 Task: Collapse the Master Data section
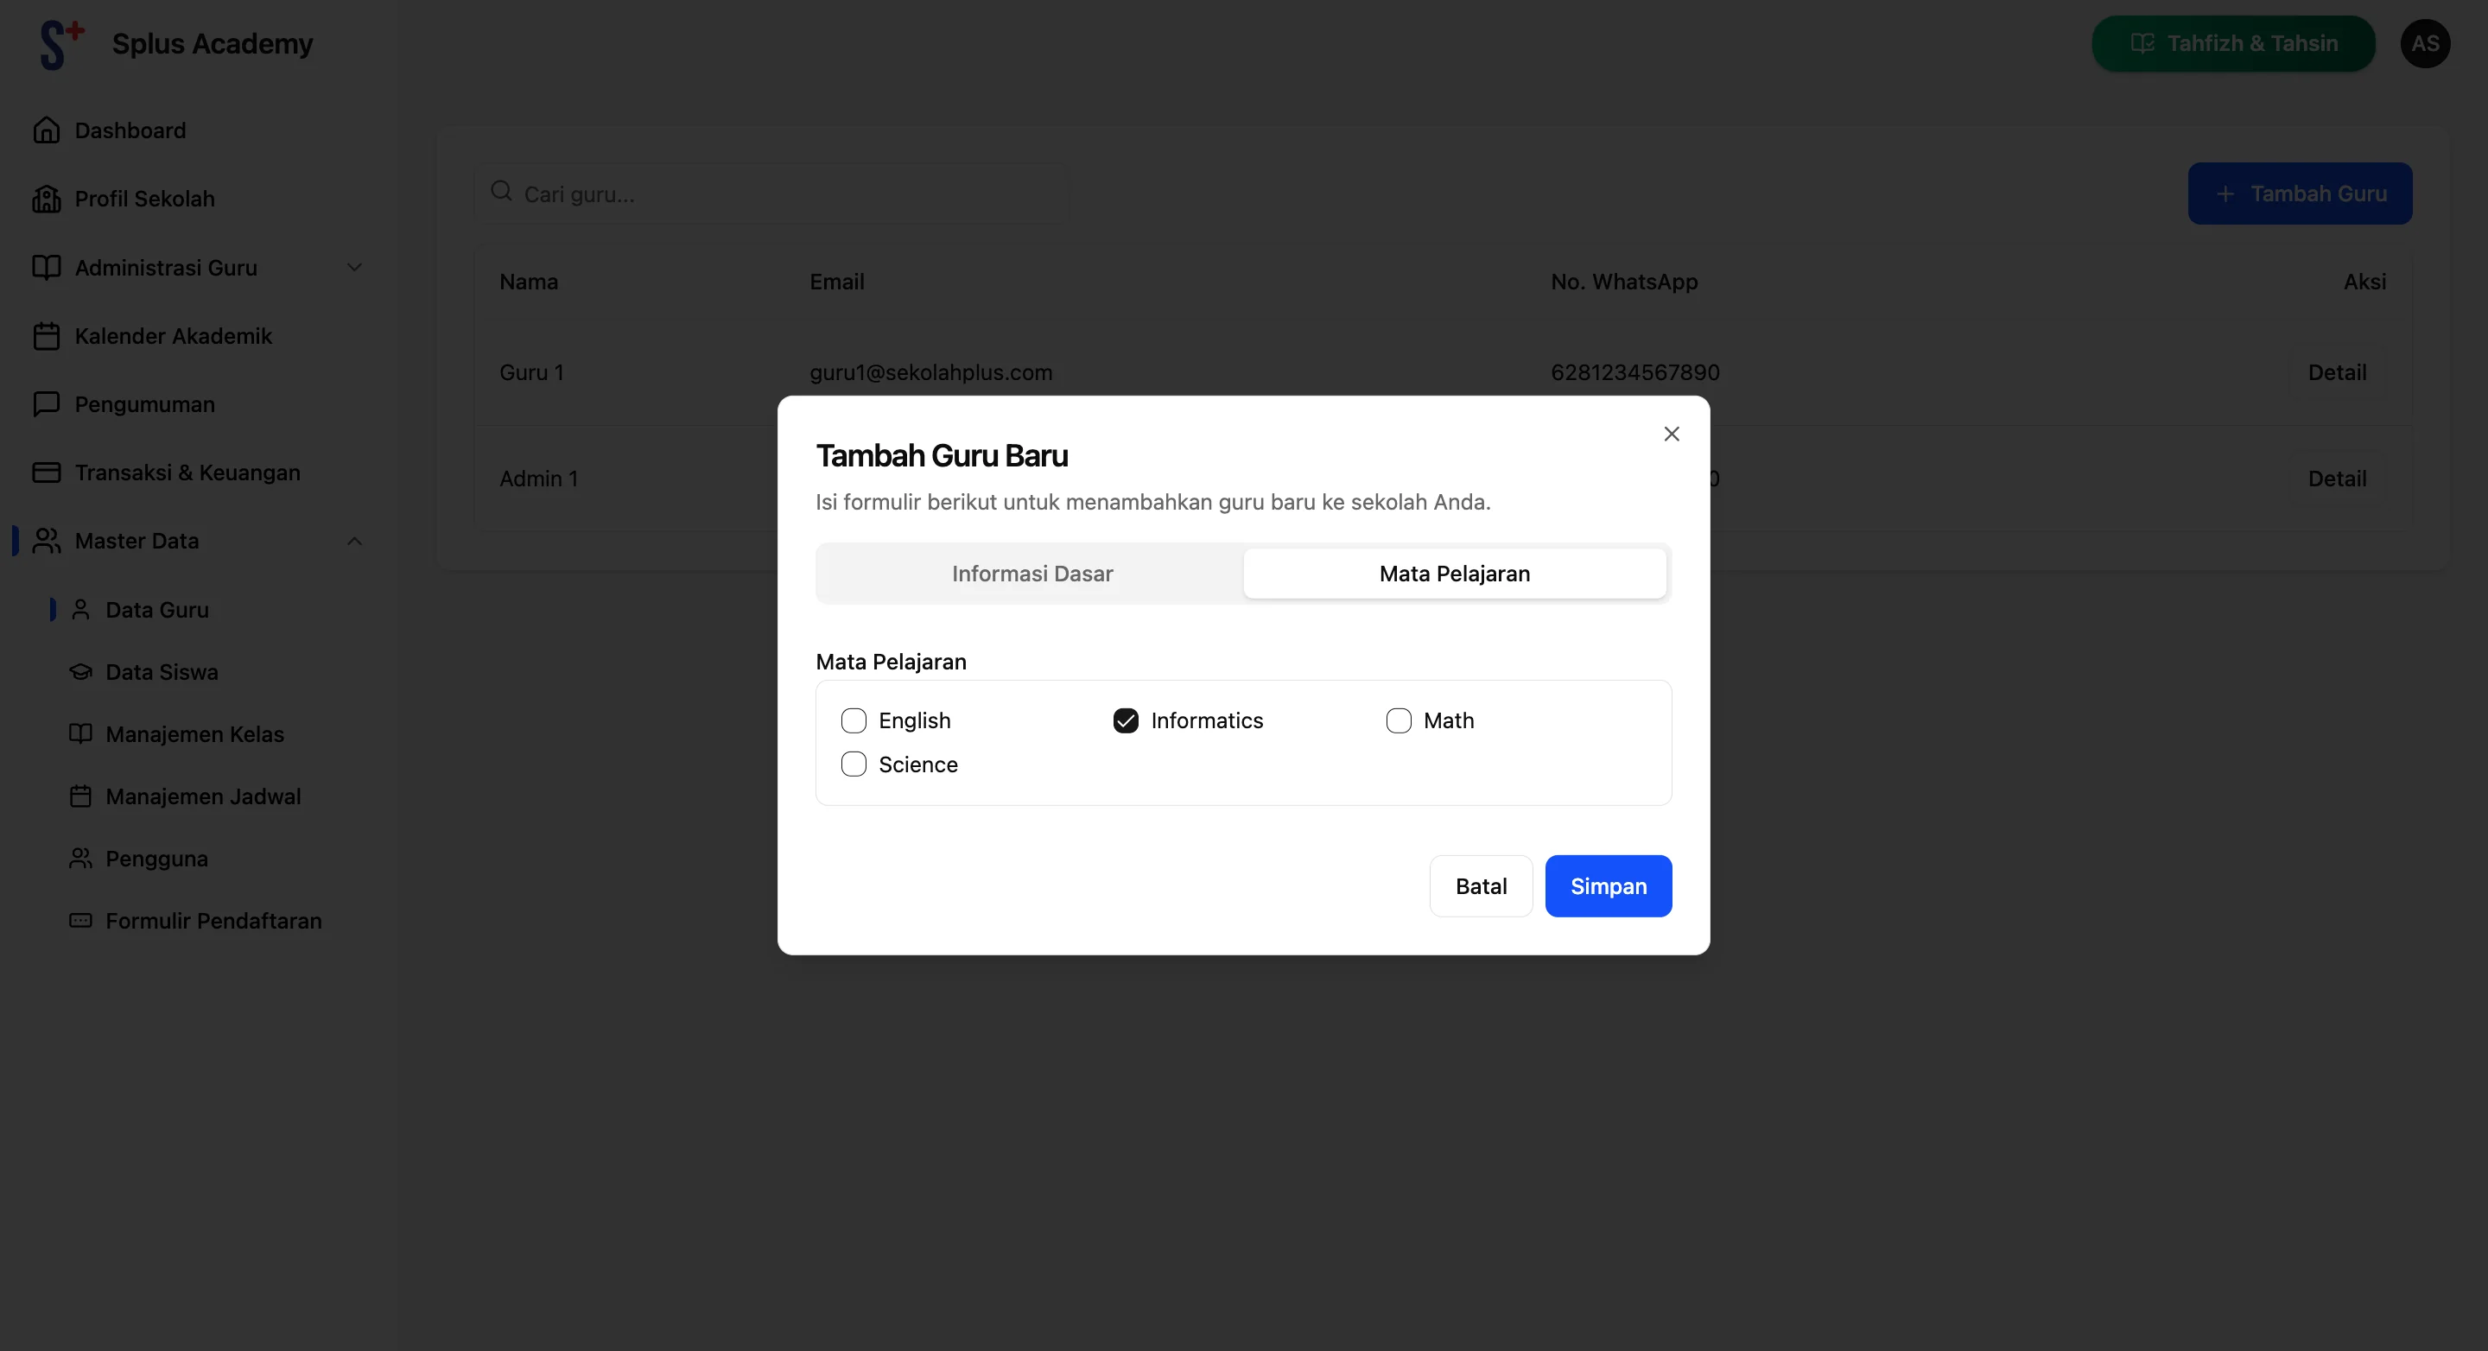click(x=354, y=541)
